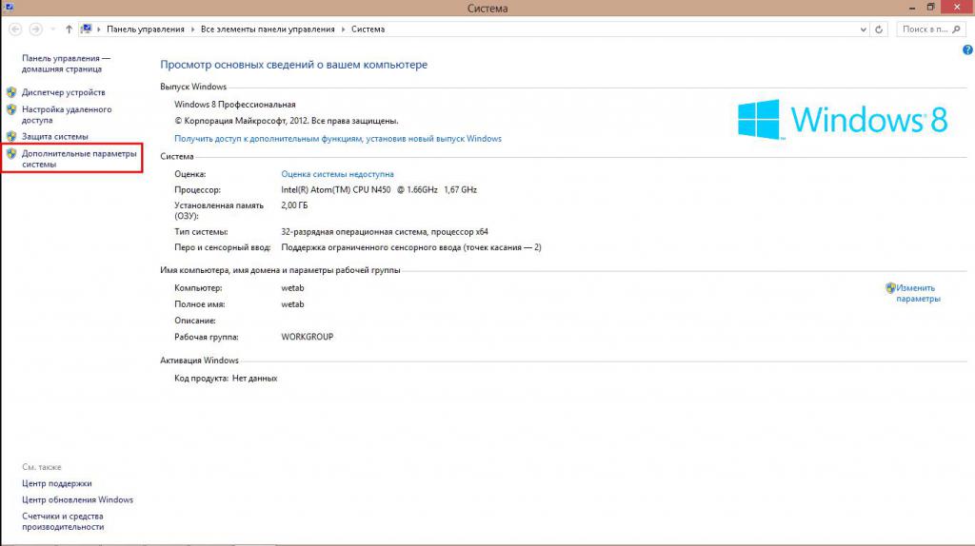Expand the breadcrumb arrow after Панель управления
The width and height of the screenshot is (975, 546).
point(192,29)
